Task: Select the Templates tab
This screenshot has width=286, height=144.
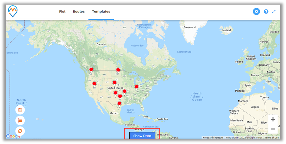Action: [101, 12]
